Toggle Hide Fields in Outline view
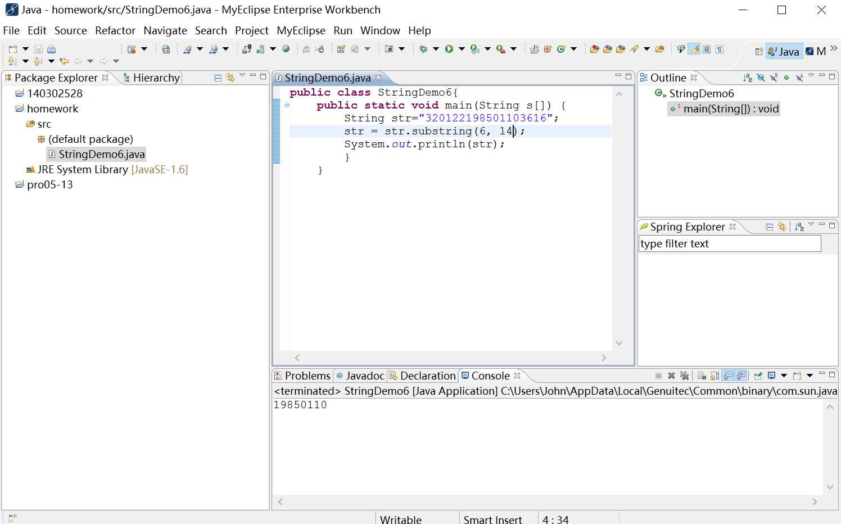This screenshot has width=841, height=524. (761, 78)
